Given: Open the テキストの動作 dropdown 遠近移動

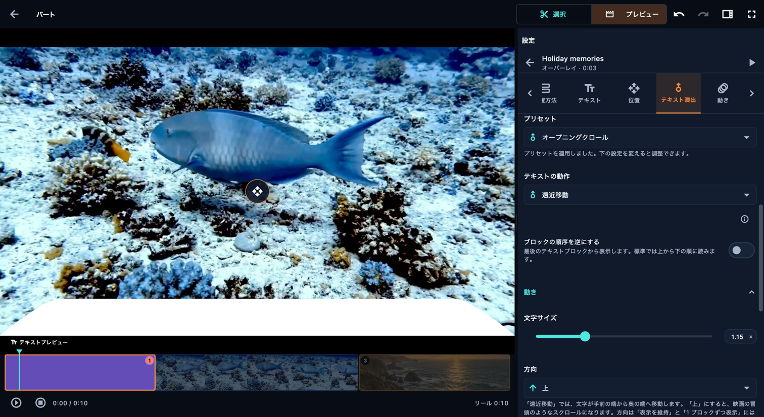Looking at the screenshot, I should [640, 195].
